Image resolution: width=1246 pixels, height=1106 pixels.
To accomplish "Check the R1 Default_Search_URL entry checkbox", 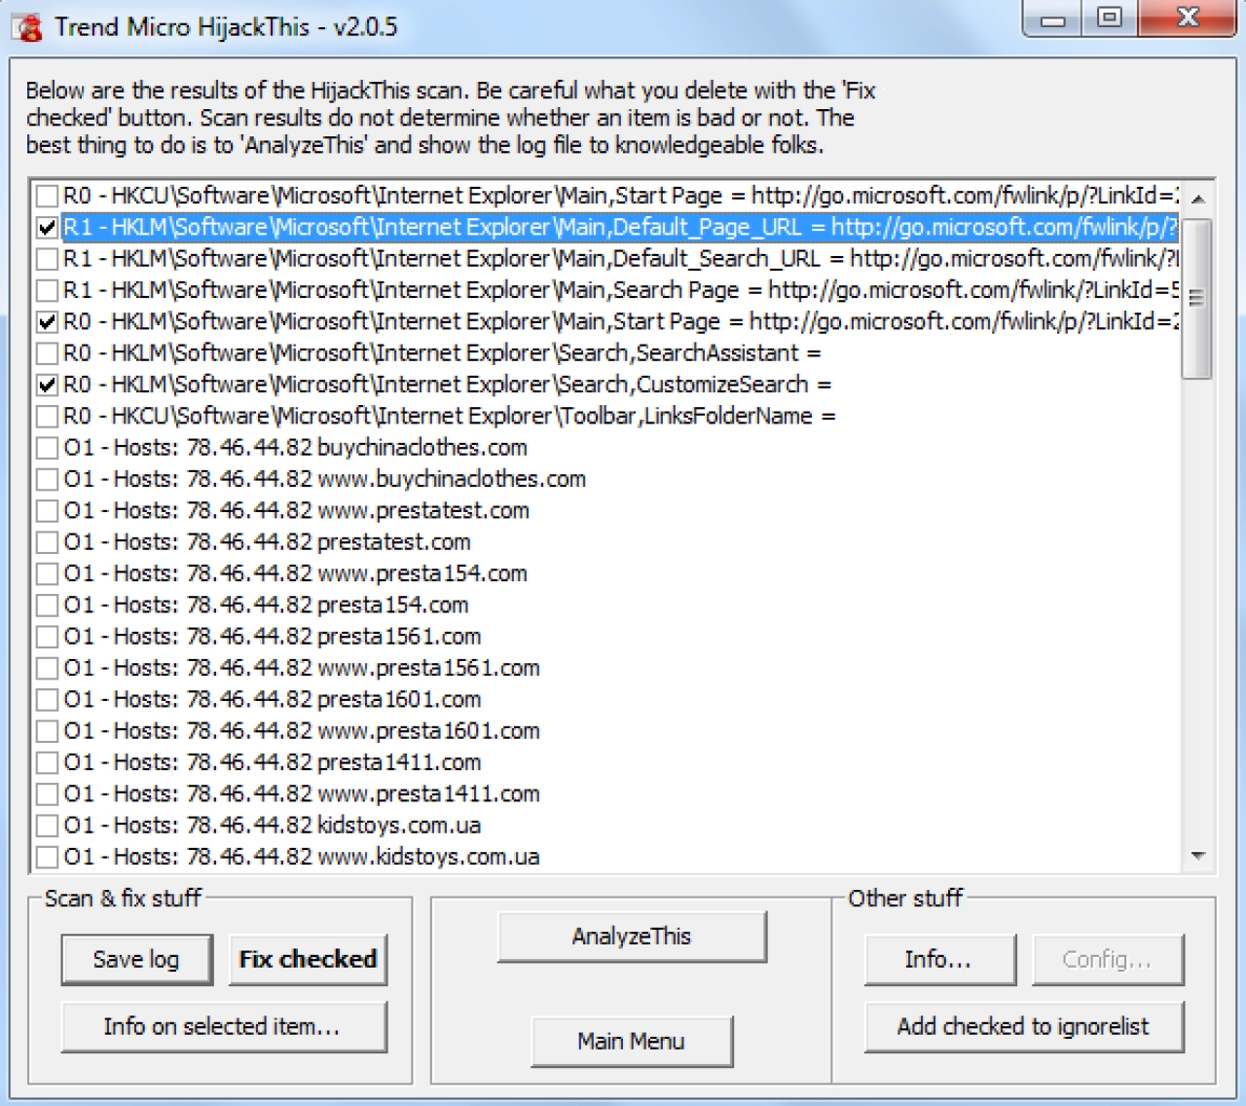I will coord(47,259).
